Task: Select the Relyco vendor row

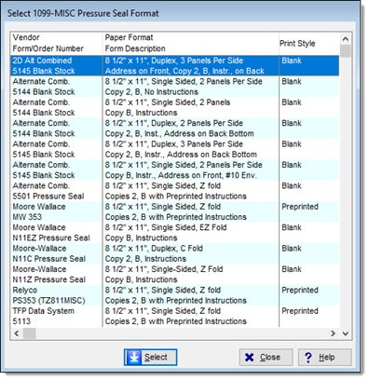Action: (175, 295)
